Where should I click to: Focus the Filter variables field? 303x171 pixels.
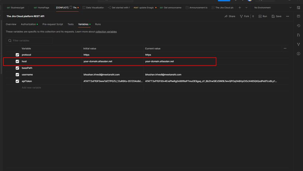pos(29,40)
